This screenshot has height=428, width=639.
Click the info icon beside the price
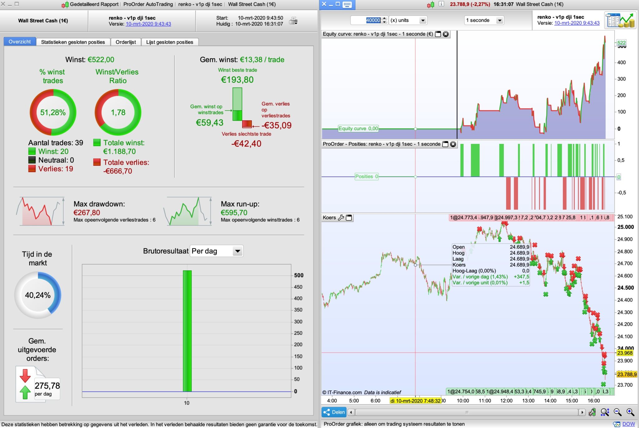point(441,4)
